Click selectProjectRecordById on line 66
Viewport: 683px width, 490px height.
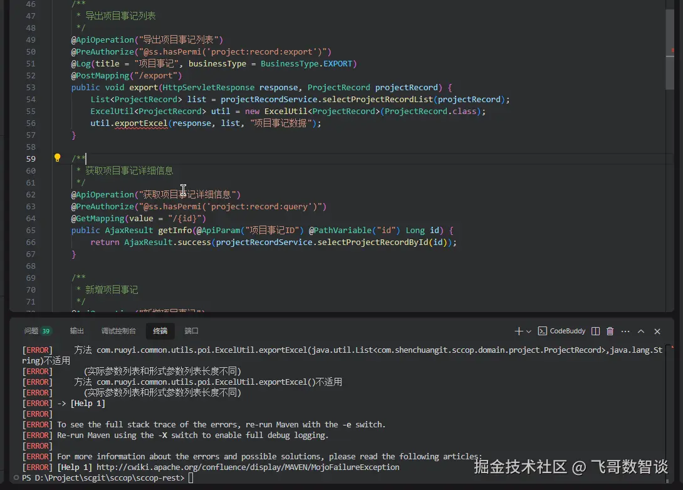[373, 242]
